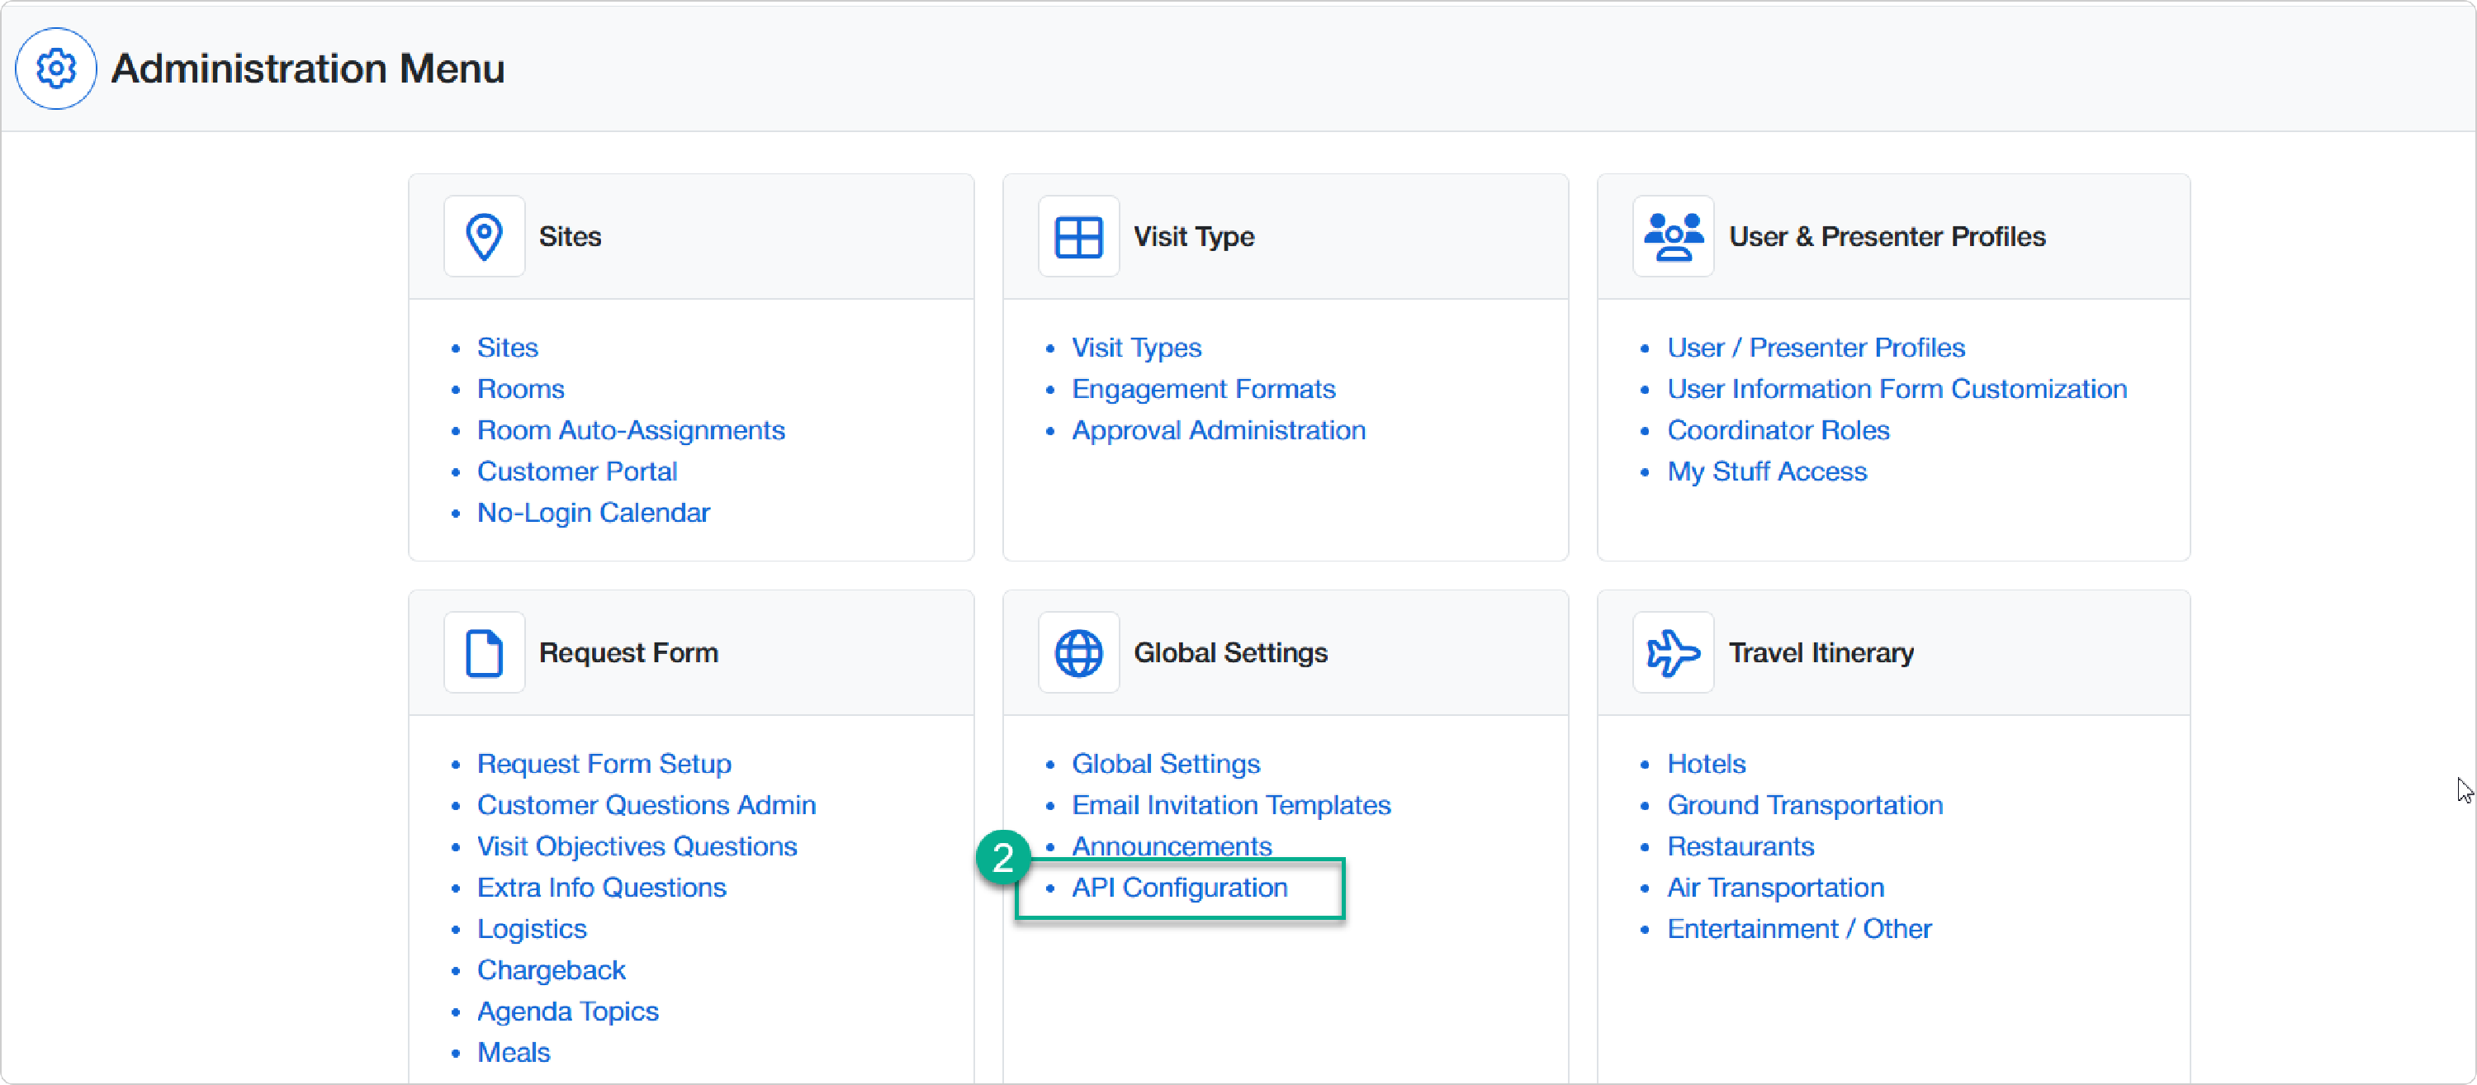Click the Administration Menu gear icon
The width and height of the screenshot is (2477, 1085).
[56, 69]
